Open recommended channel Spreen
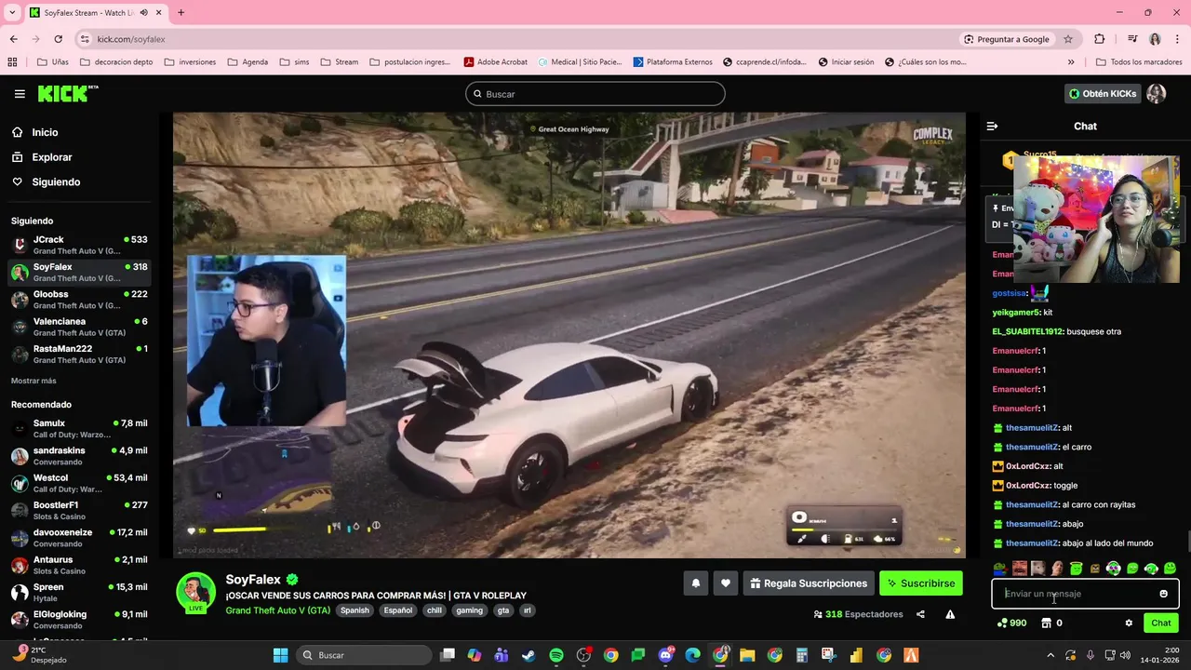This screenshot has width=1191, height=670. point(79,593)
